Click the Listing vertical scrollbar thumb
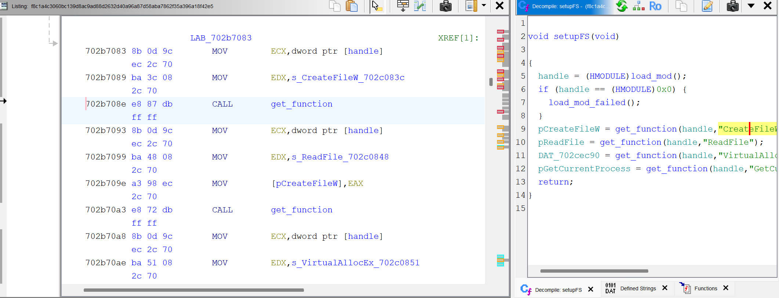The height and width of the screenshot is (298, 779). click(x=491, y=82)
